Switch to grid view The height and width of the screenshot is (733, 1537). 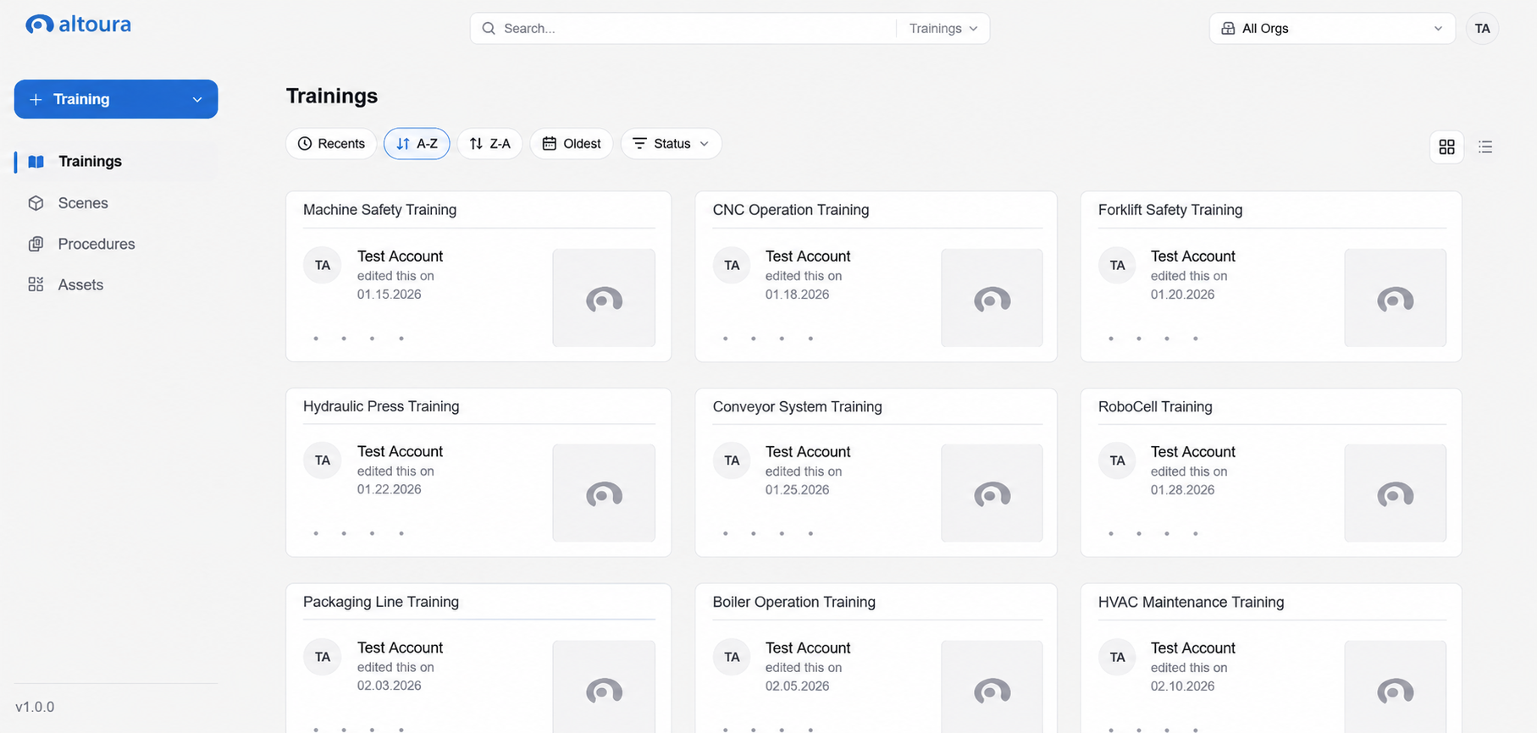click(x=1446, y=146)
